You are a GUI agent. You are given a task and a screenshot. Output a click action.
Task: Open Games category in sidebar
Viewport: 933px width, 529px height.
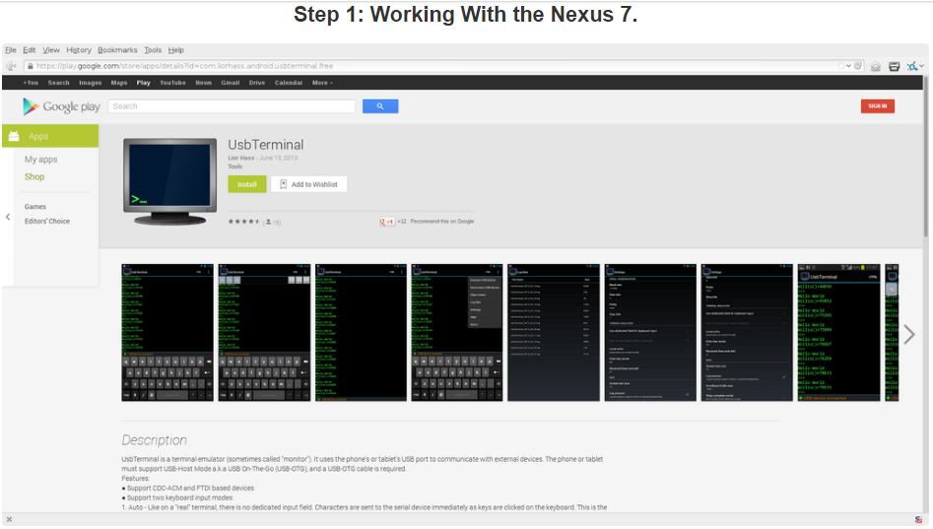35,207
